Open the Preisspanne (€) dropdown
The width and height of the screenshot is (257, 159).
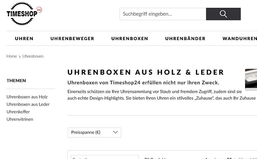[94, 132]
